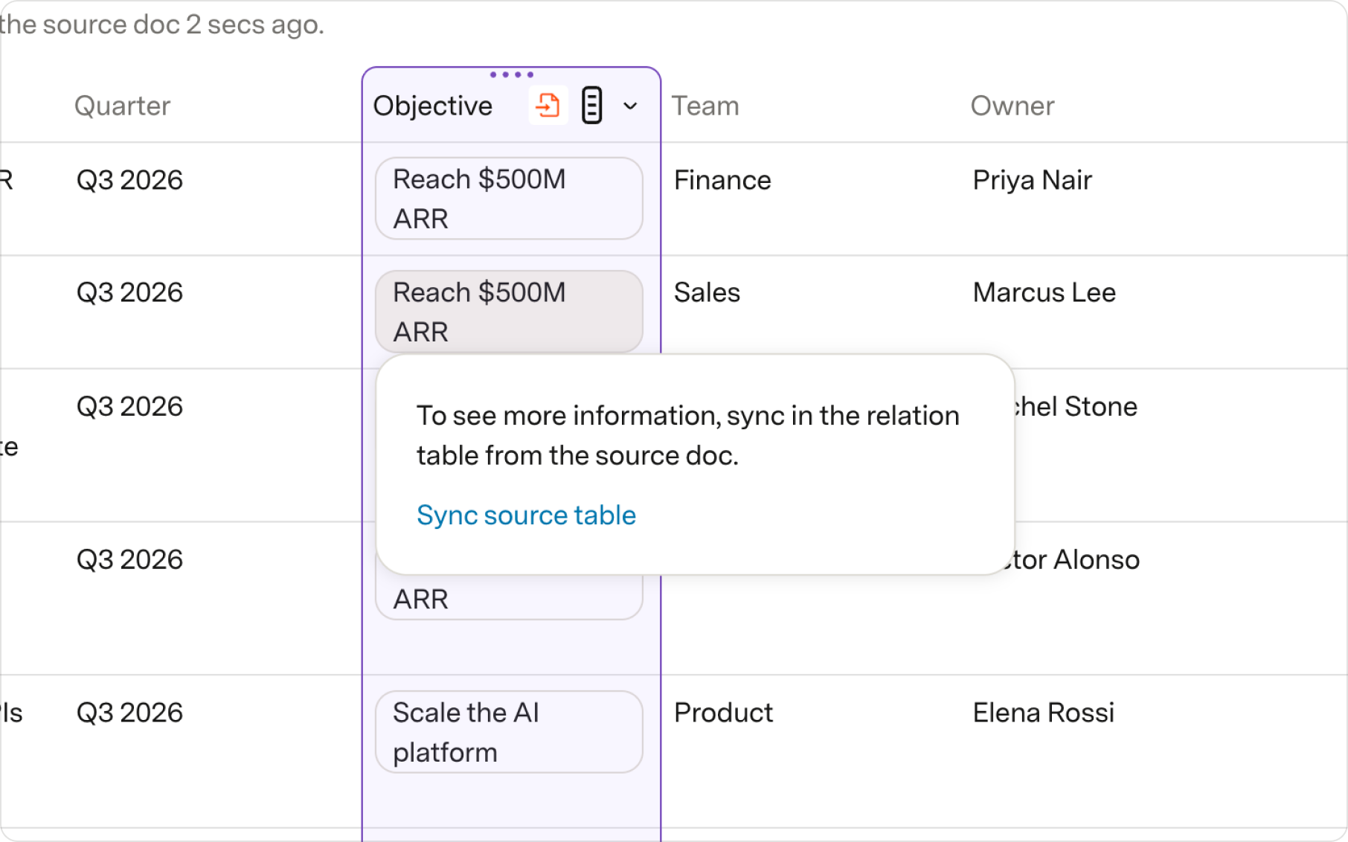The image size is (1348, 842).
Task: Open the Reach $500M ARR chip in Finance row
Action: (509, 199)
